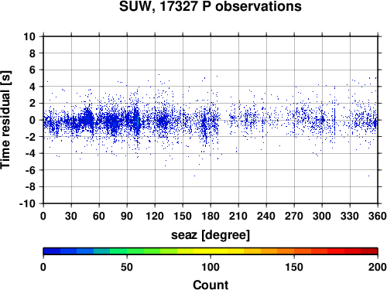
Task: Click x-axis tick label '360'
Action: (378, 216)
